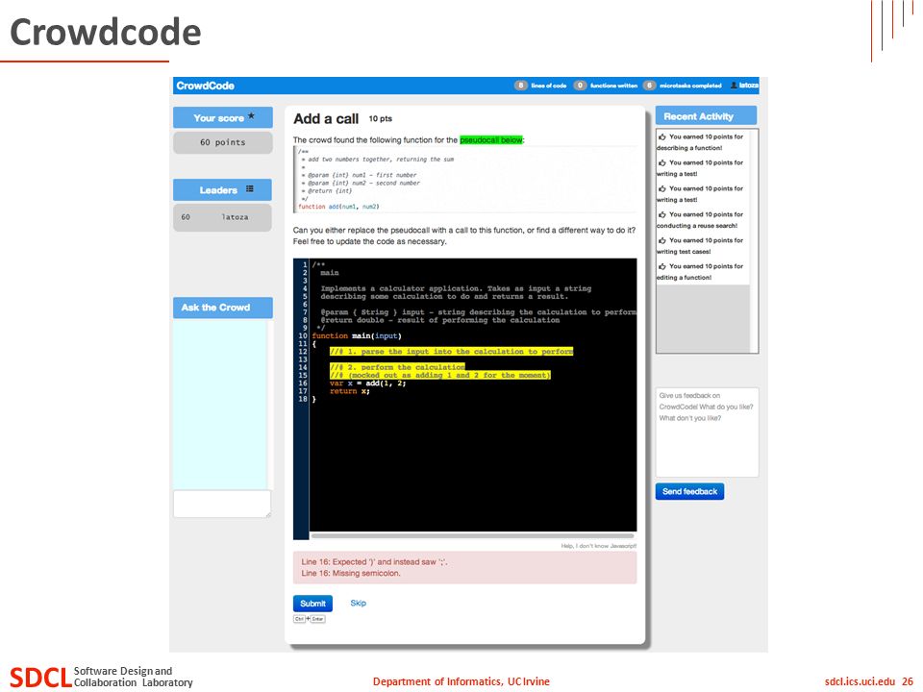Click the Send feedback button
This screenshot has height=692, width=923.
689,491
